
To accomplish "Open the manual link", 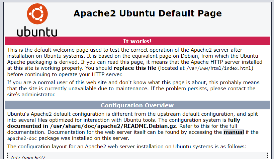I will (234, 132).
